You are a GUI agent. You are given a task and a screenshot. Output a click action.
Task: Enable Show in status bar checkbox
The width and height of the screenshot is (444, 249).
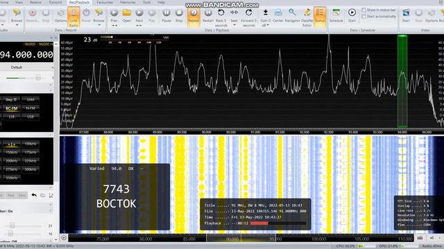364,10
